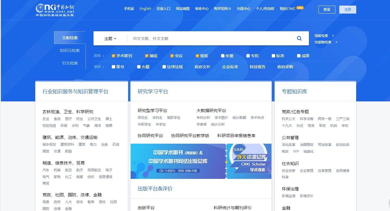Open 政府文件 database link

coord(202,67)
